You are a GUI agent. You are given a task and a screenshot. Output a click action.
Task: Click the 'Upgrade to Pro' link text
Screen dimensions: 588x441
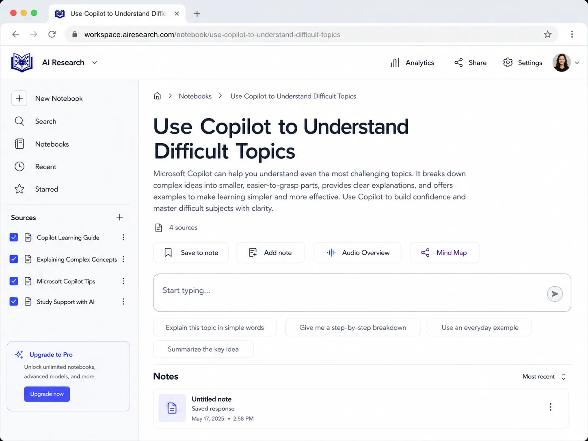[51, 355]
